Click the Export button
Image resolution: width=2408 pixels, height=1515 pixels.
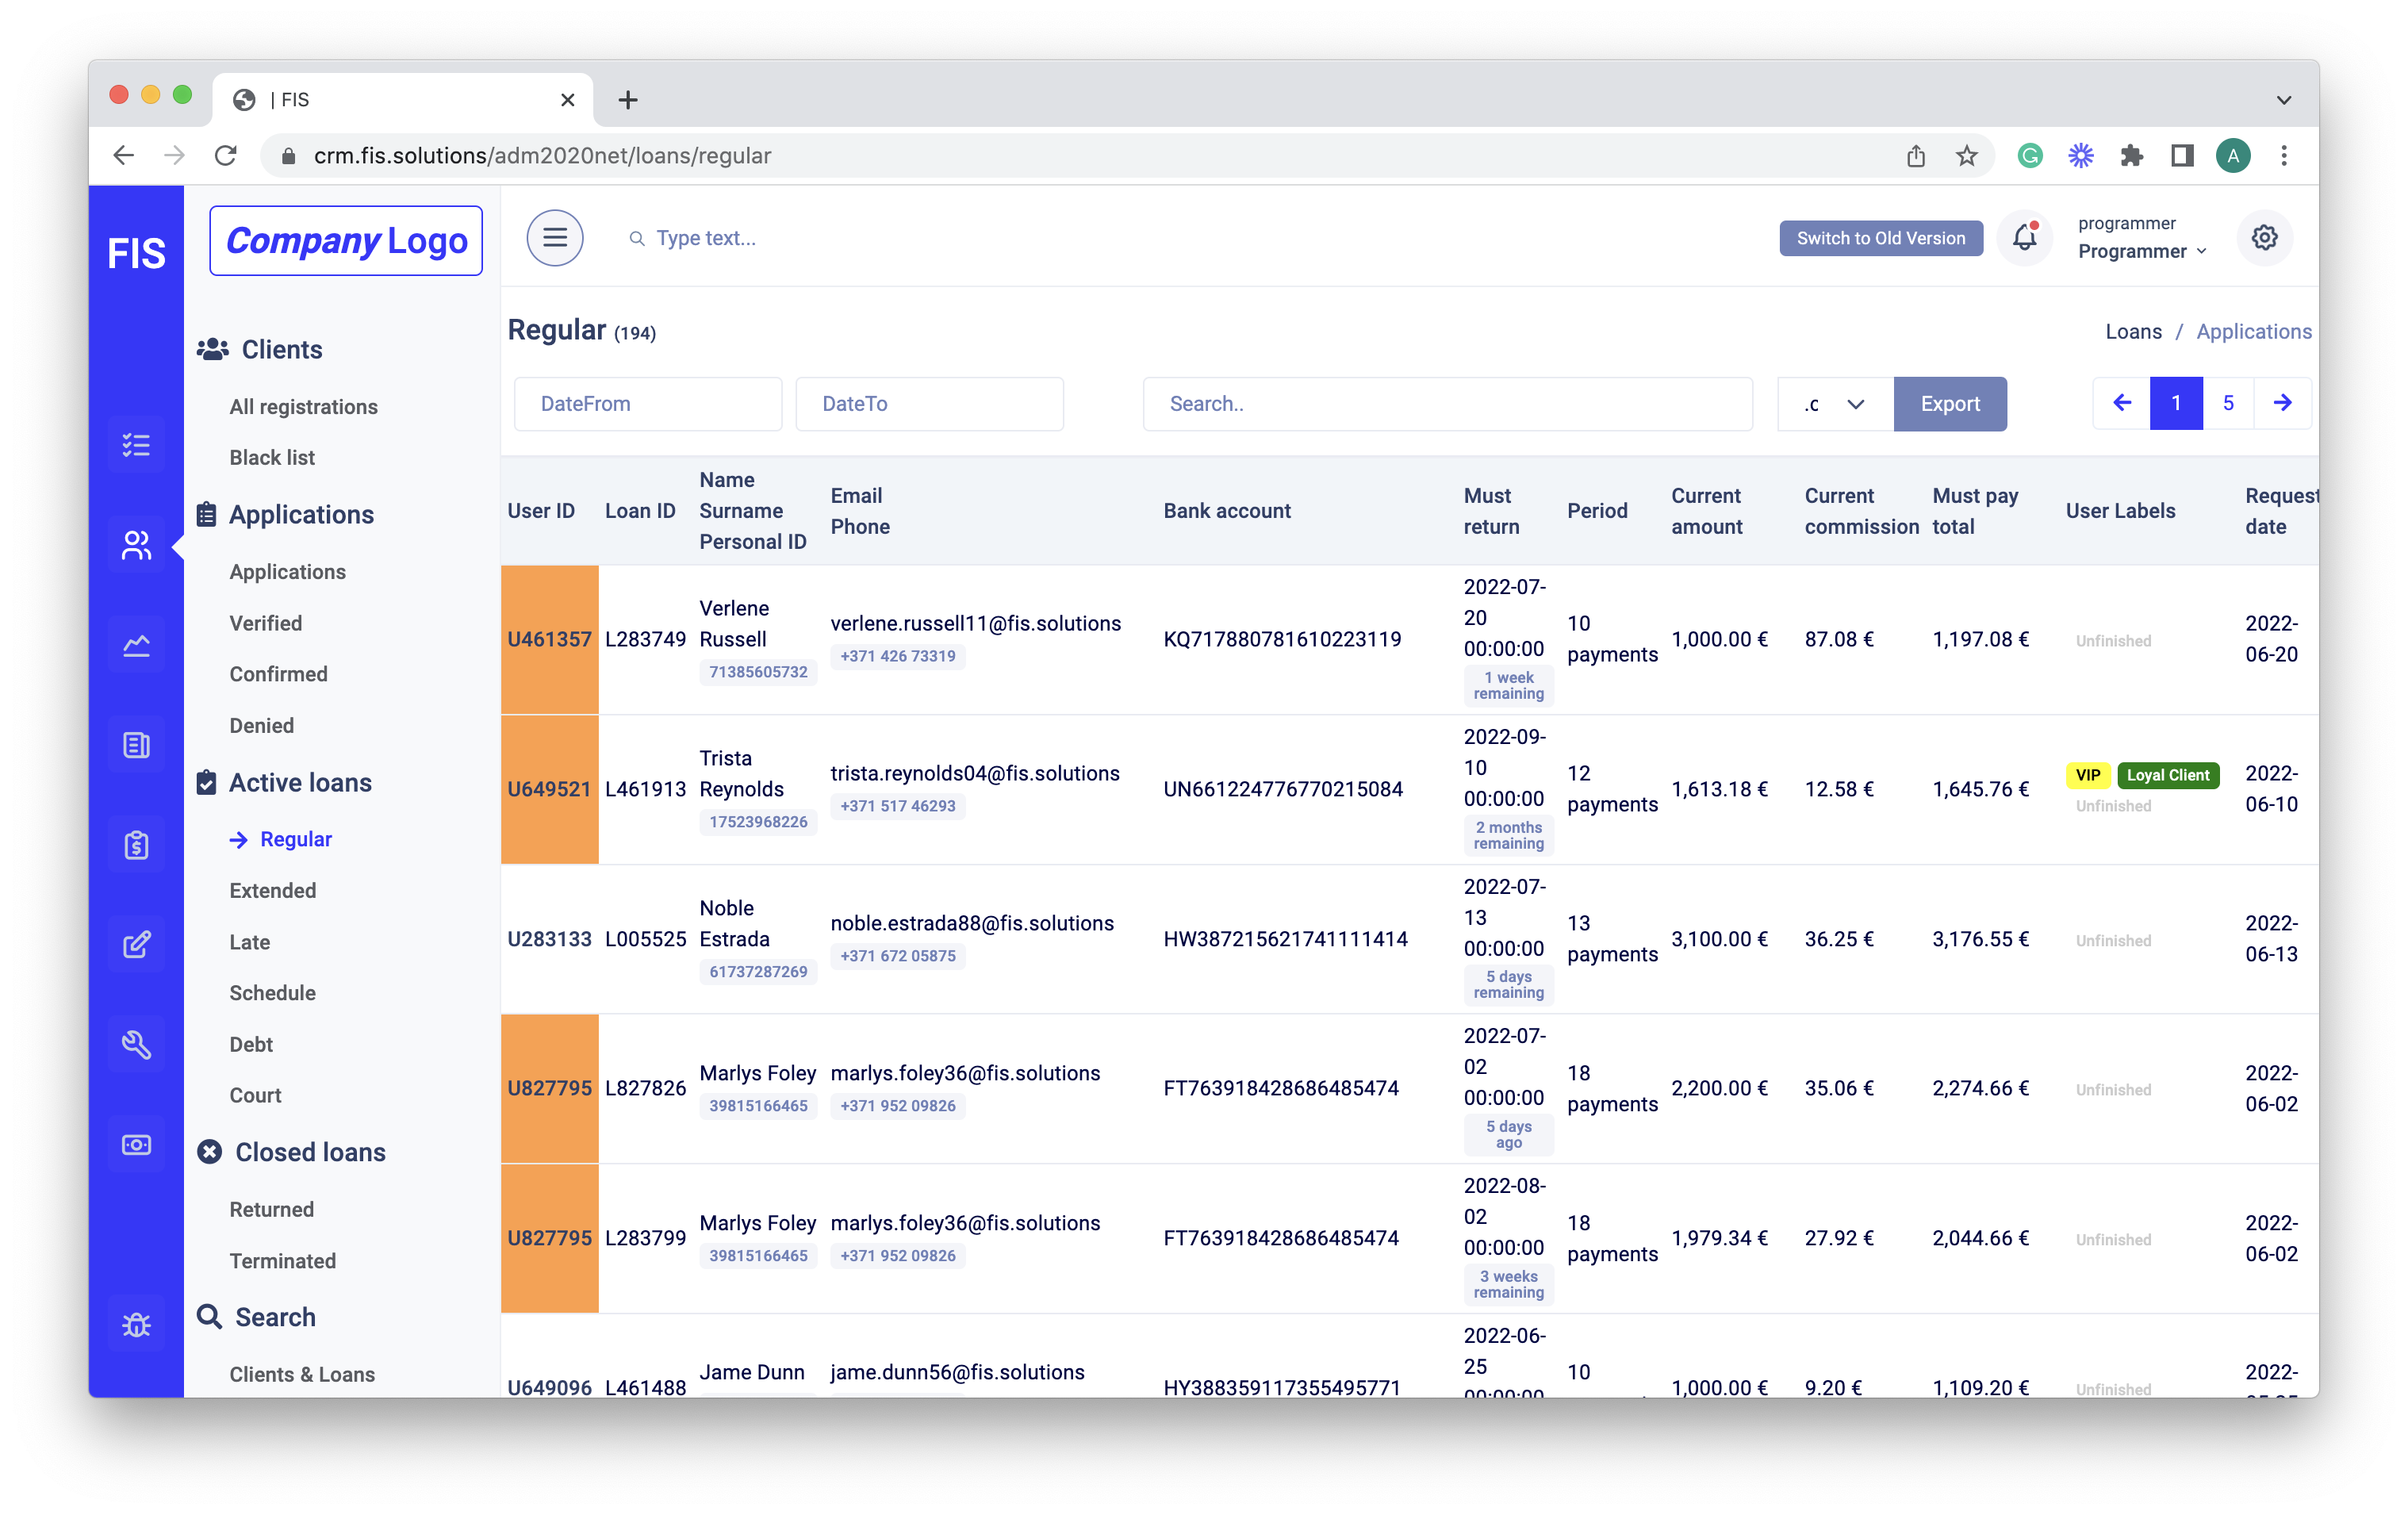[1949, 403]
